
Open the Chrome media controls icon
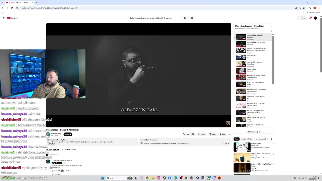[310, 8]
